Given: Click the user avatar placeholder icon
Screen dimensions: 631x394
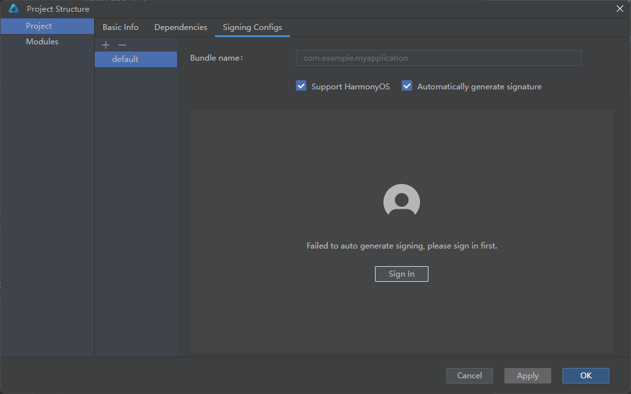Looking at the screenshot, I should pos(401,200).
